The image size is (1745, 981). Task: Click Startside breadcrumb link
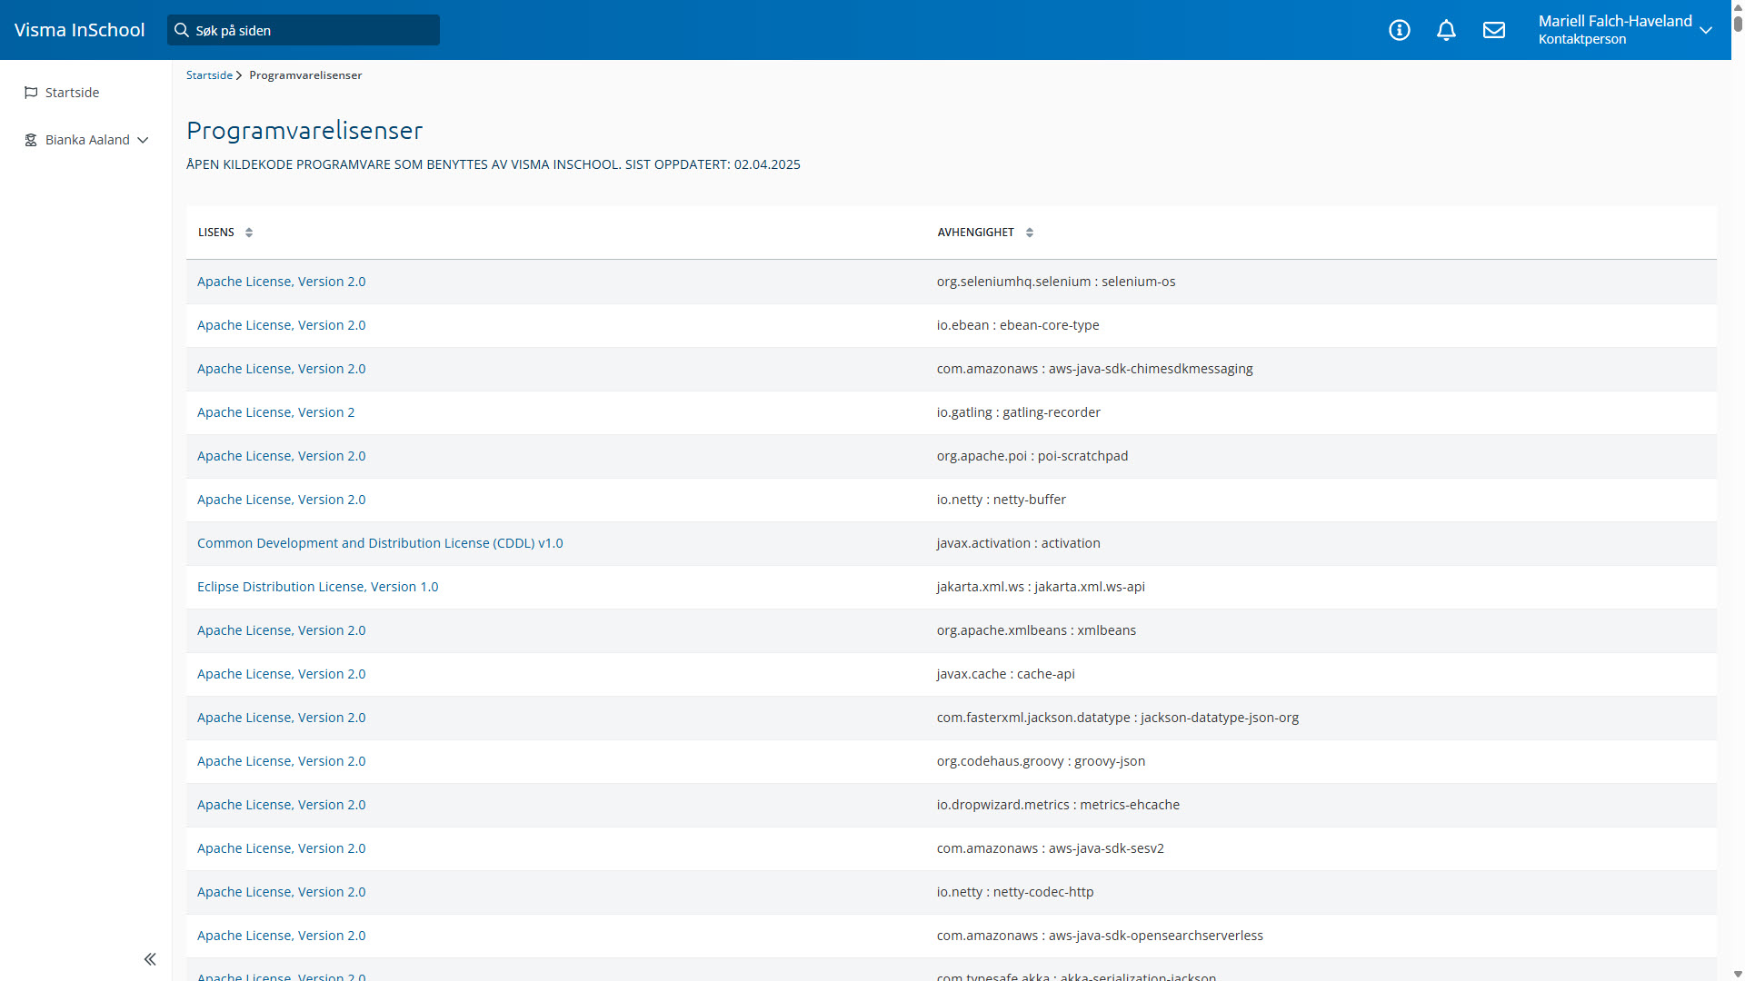point(209,75)
